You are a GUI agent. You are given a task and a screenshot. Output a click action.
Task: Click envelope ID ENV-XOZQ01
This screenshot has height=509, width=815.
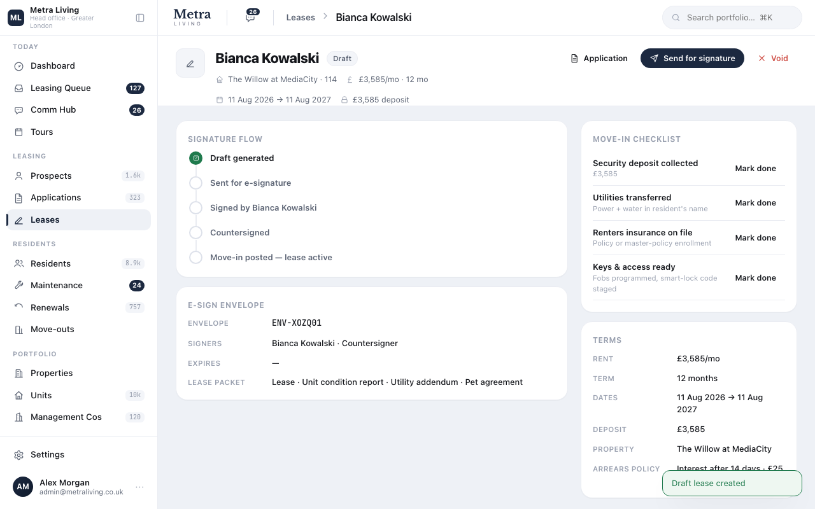pyautogui.click(x=297, y=323)
